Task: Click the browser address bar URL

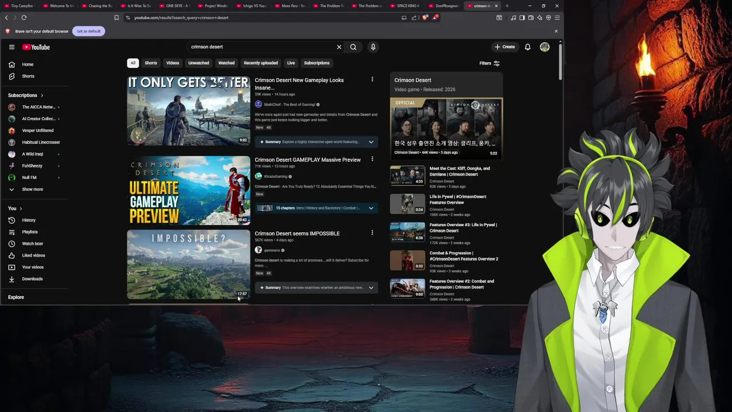Action: coord(181,18)
